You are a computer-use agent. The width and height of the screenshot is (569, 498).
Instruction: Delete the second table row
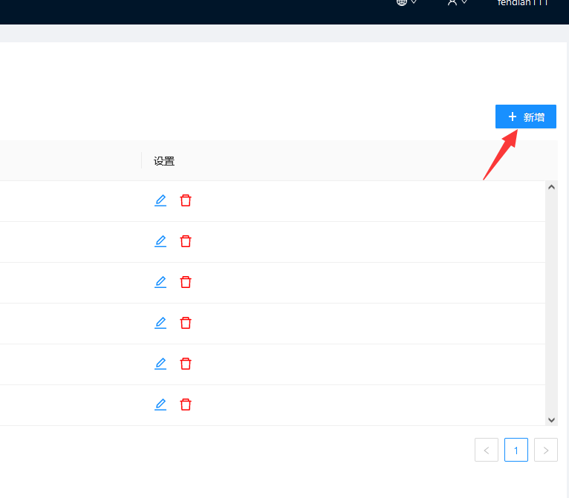[186, 241]
